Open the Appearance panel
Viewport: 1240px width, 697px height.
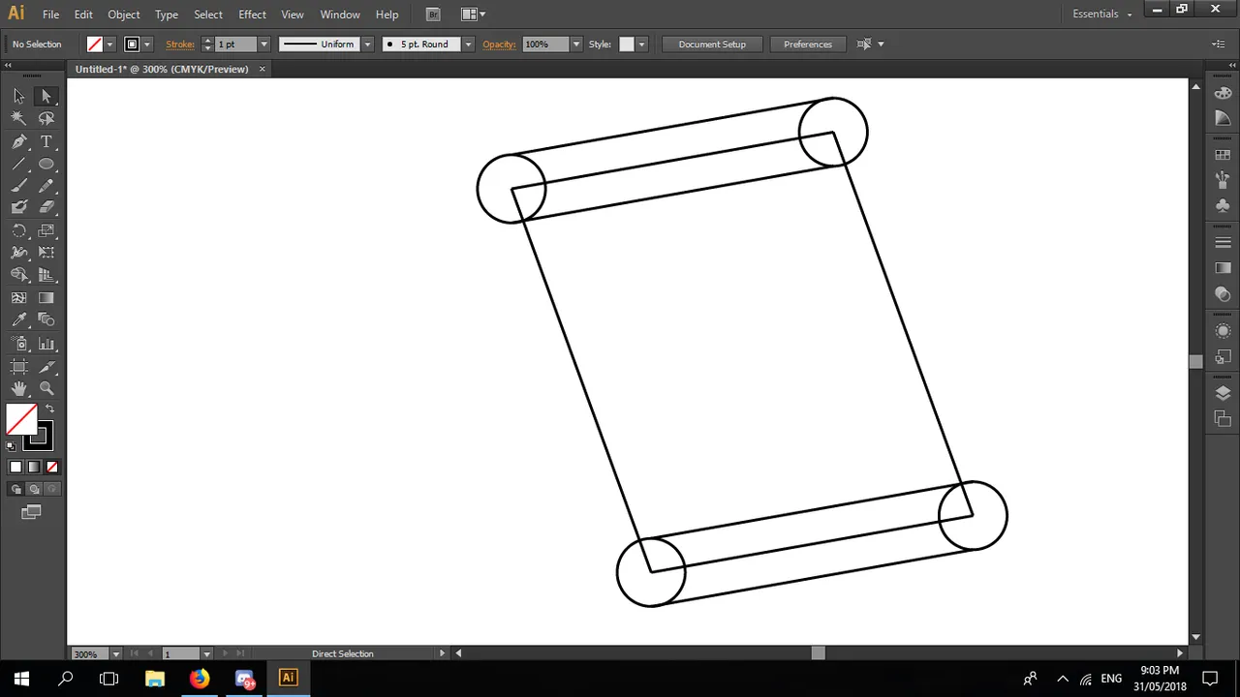click(x=1223, y=331)
